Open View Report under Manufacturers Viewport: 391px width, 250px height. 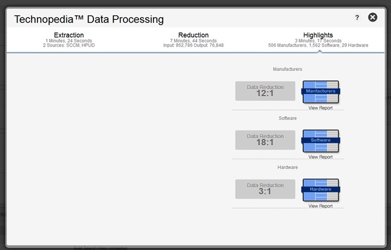[320, 108]
